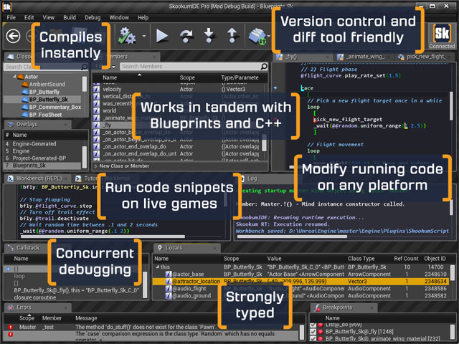The image size is (459, 344).
Task: Sort errors by the Scope column header
Action: pyautogui.click(x=27, y=318)
